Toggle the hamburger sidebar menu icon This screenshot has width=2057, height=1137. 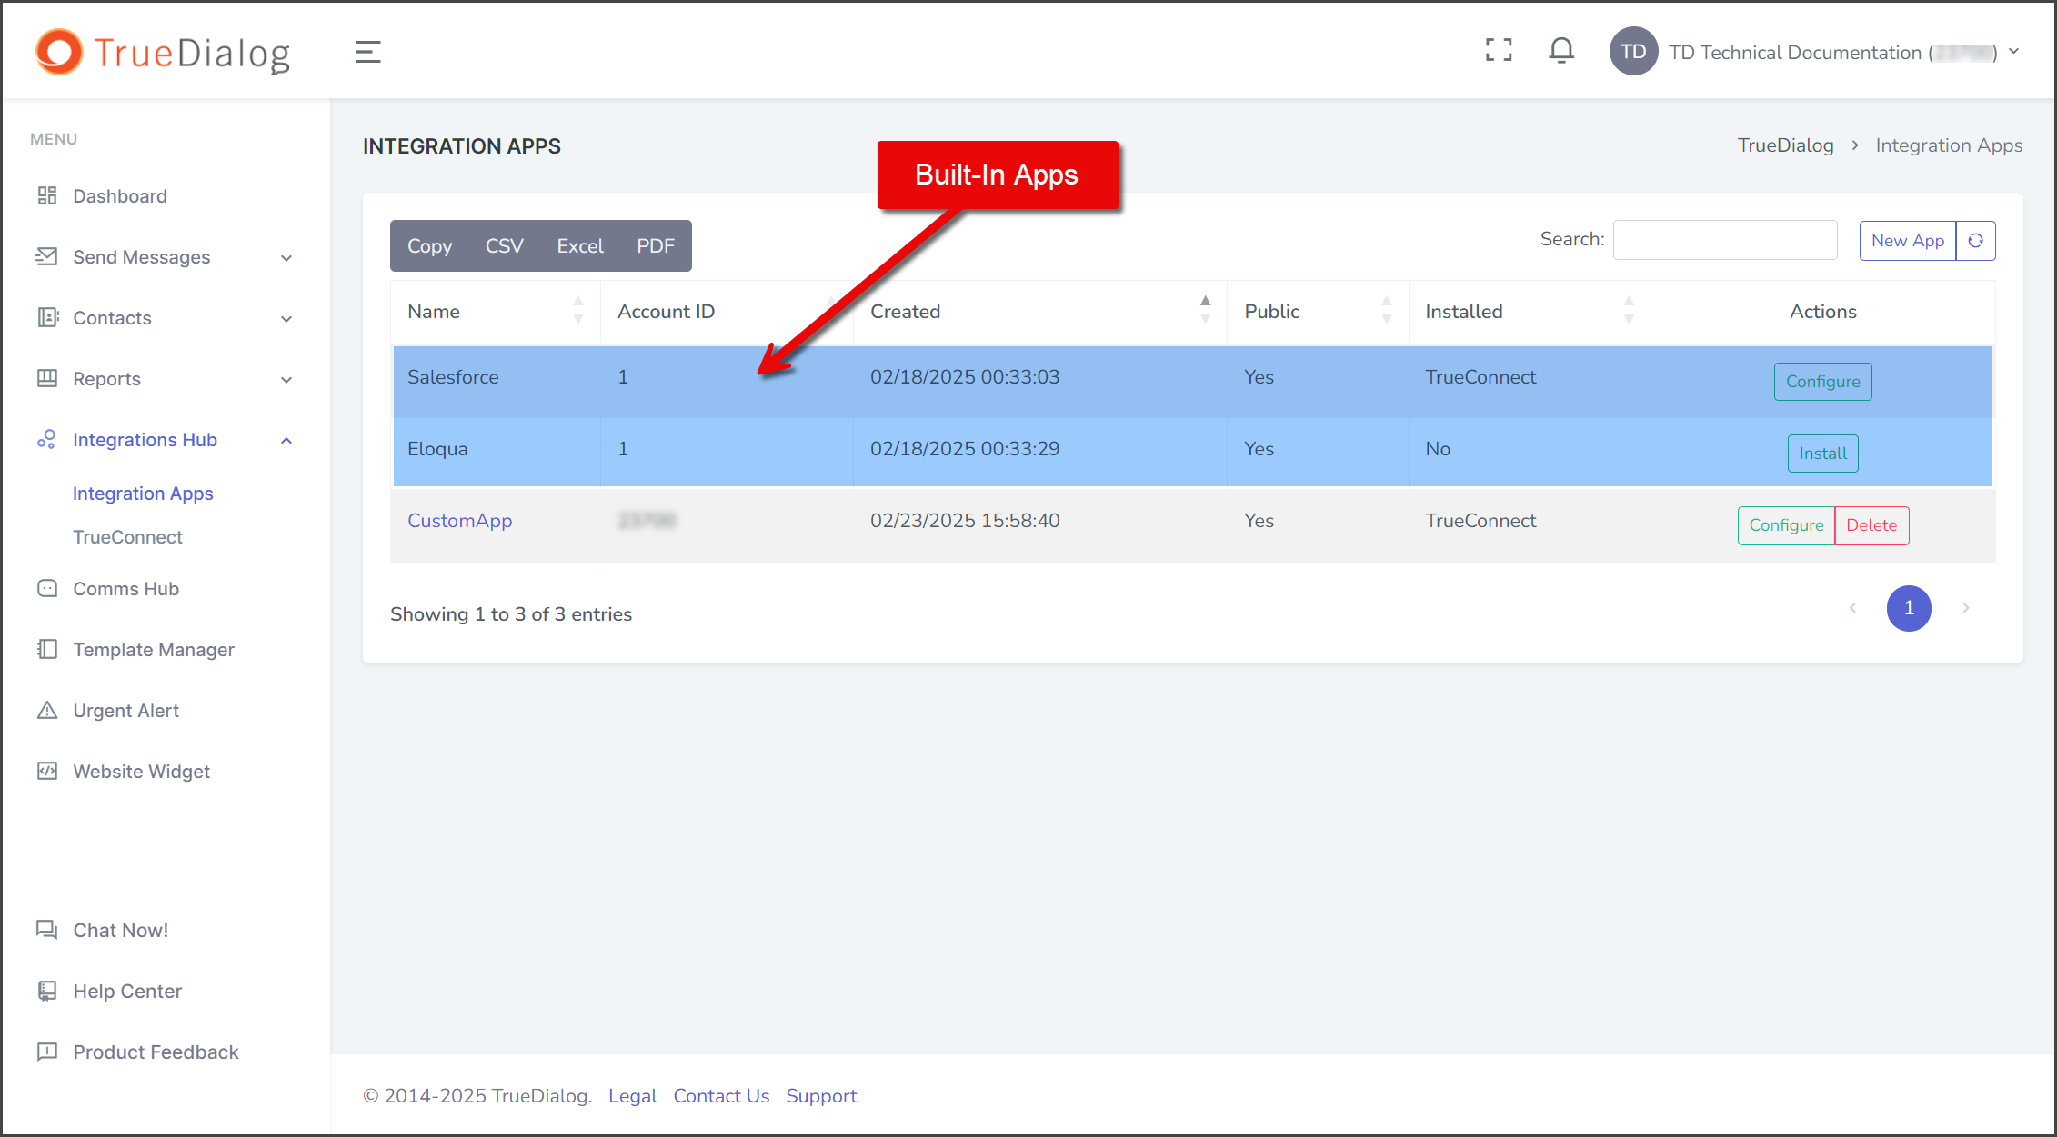pos(367,52)
